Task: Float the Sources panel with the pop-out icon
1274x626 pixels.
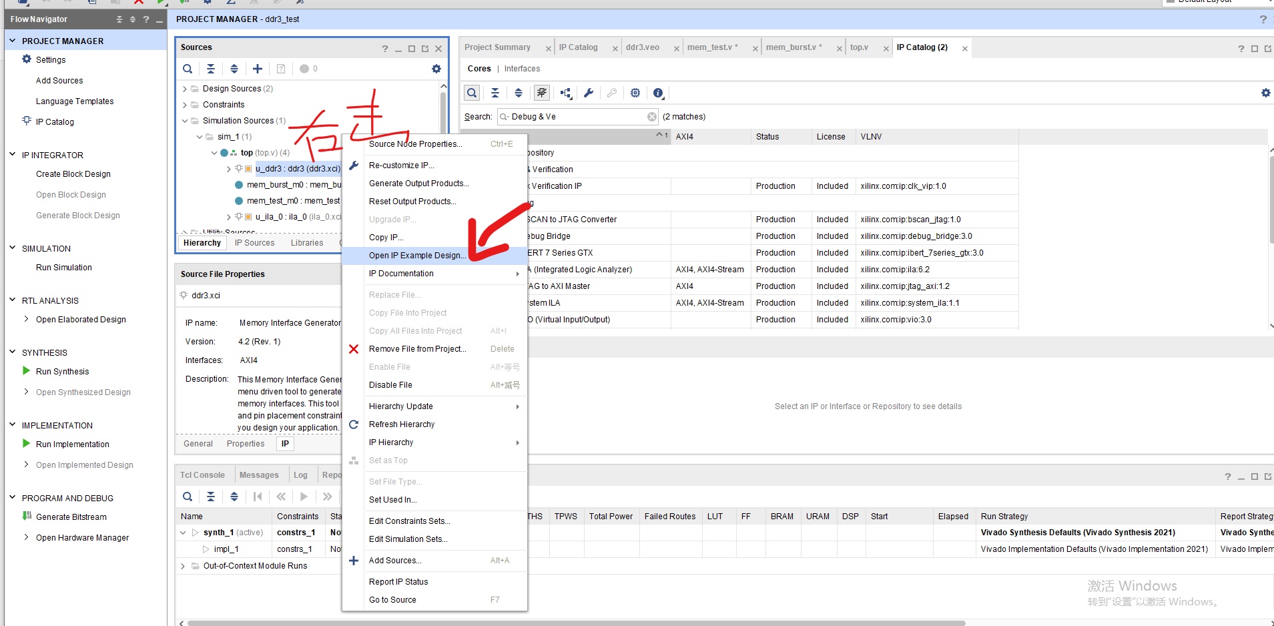Action: [425, 49]
